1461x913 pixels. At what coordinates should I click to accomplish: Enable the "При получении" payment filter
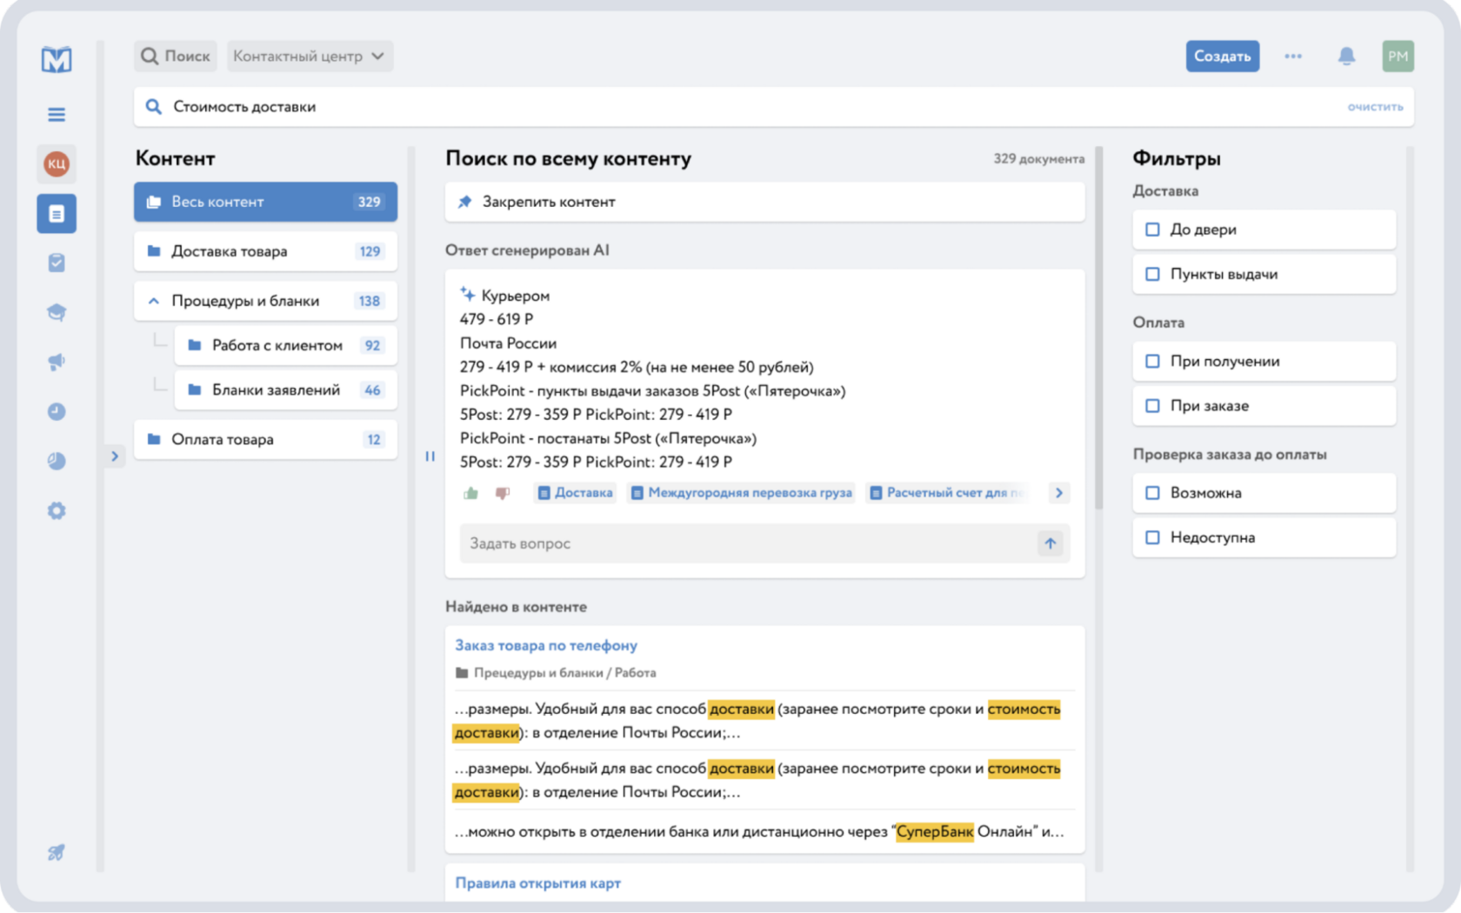coord(1153,361)
